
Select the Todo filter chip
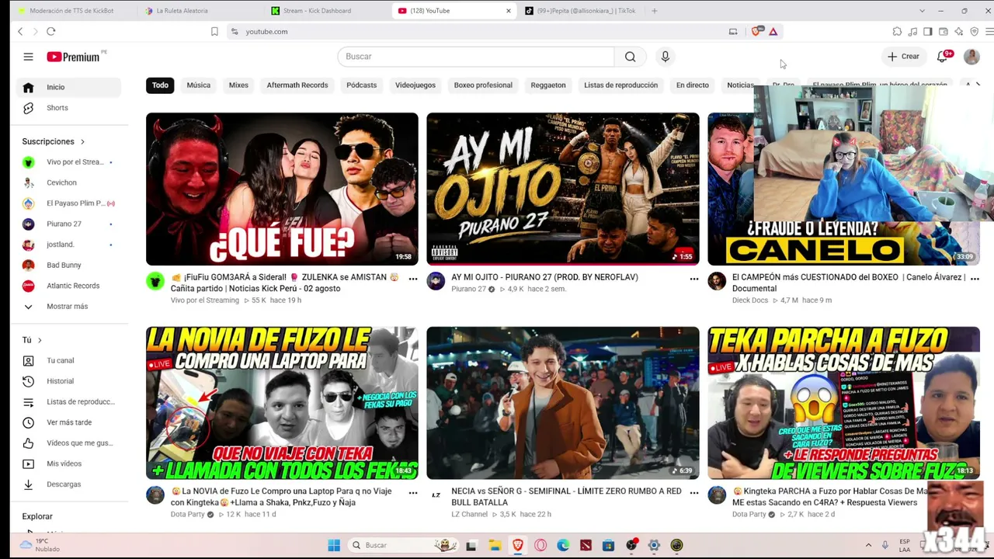[160, 85]
